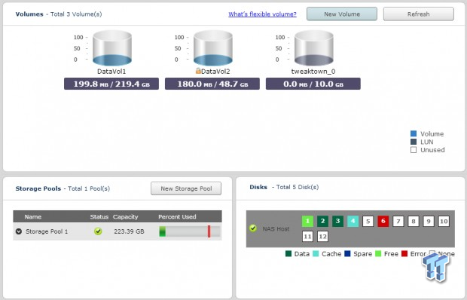The width and height of the screenshot is (467, 300).
Task: Click the Storage Pools section heading
Action: tap(38, 188)
